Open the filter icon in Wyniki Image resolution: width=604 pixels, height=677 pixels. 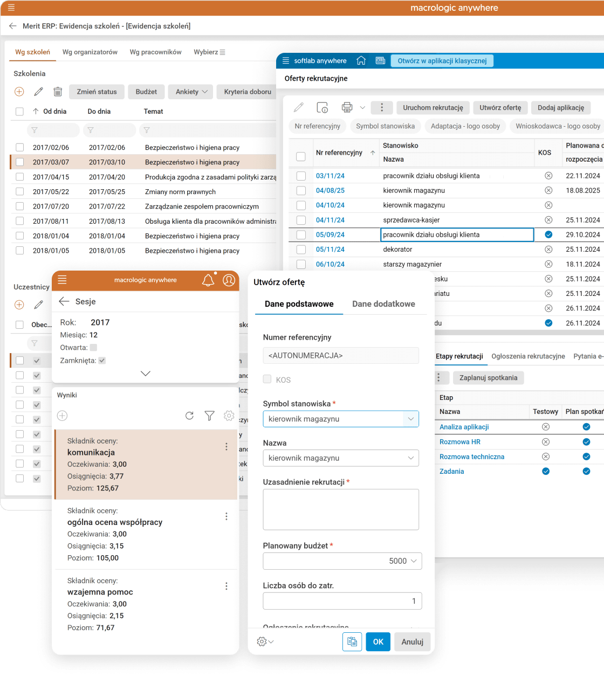[x=209, y=416]
